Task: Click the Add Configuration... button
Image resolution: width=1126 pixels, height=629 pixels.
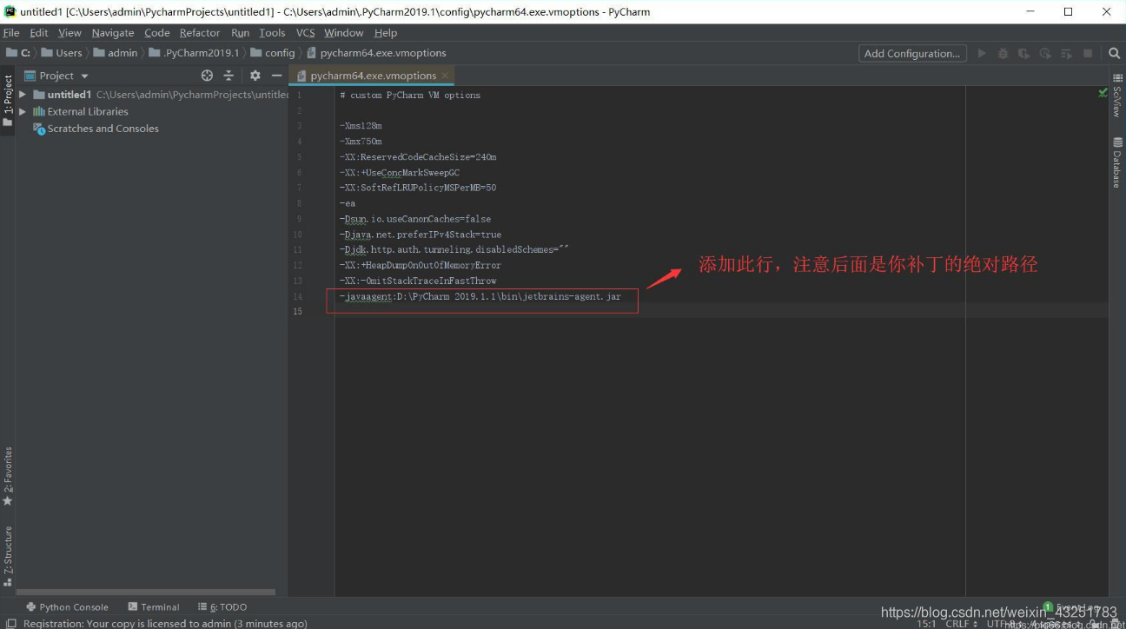Action: (912, 53)
